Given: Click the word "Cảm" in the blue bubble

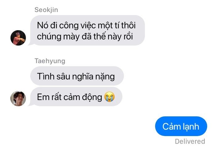Looking at the screenshot, I should [x=171, y=127].
